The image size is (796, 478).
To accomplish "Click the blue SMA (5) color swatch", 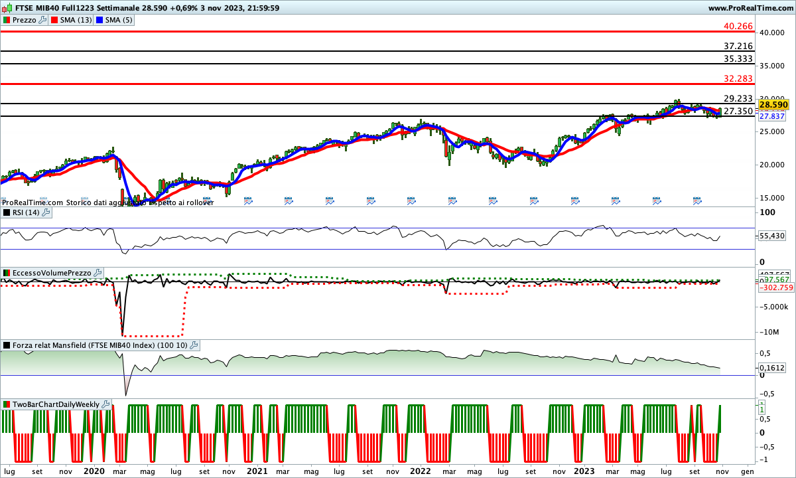I will (x=100, y=20).
